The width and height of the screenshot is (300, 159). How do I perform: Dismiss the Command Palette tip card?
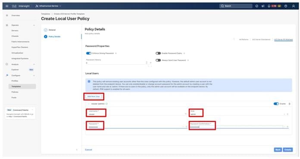coord(33,110)
